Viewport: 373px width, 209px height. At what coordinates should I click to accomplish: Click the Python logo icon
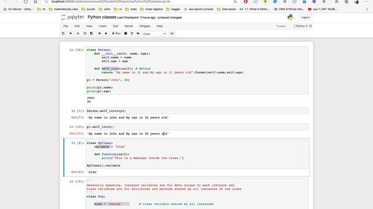pyautogui.click(x=290, y=17)
